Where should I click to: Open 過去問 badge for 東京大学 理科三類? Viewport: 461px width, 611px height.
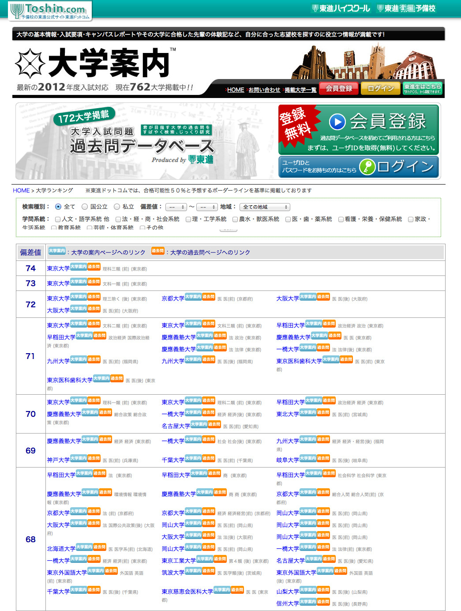(94, 267)
